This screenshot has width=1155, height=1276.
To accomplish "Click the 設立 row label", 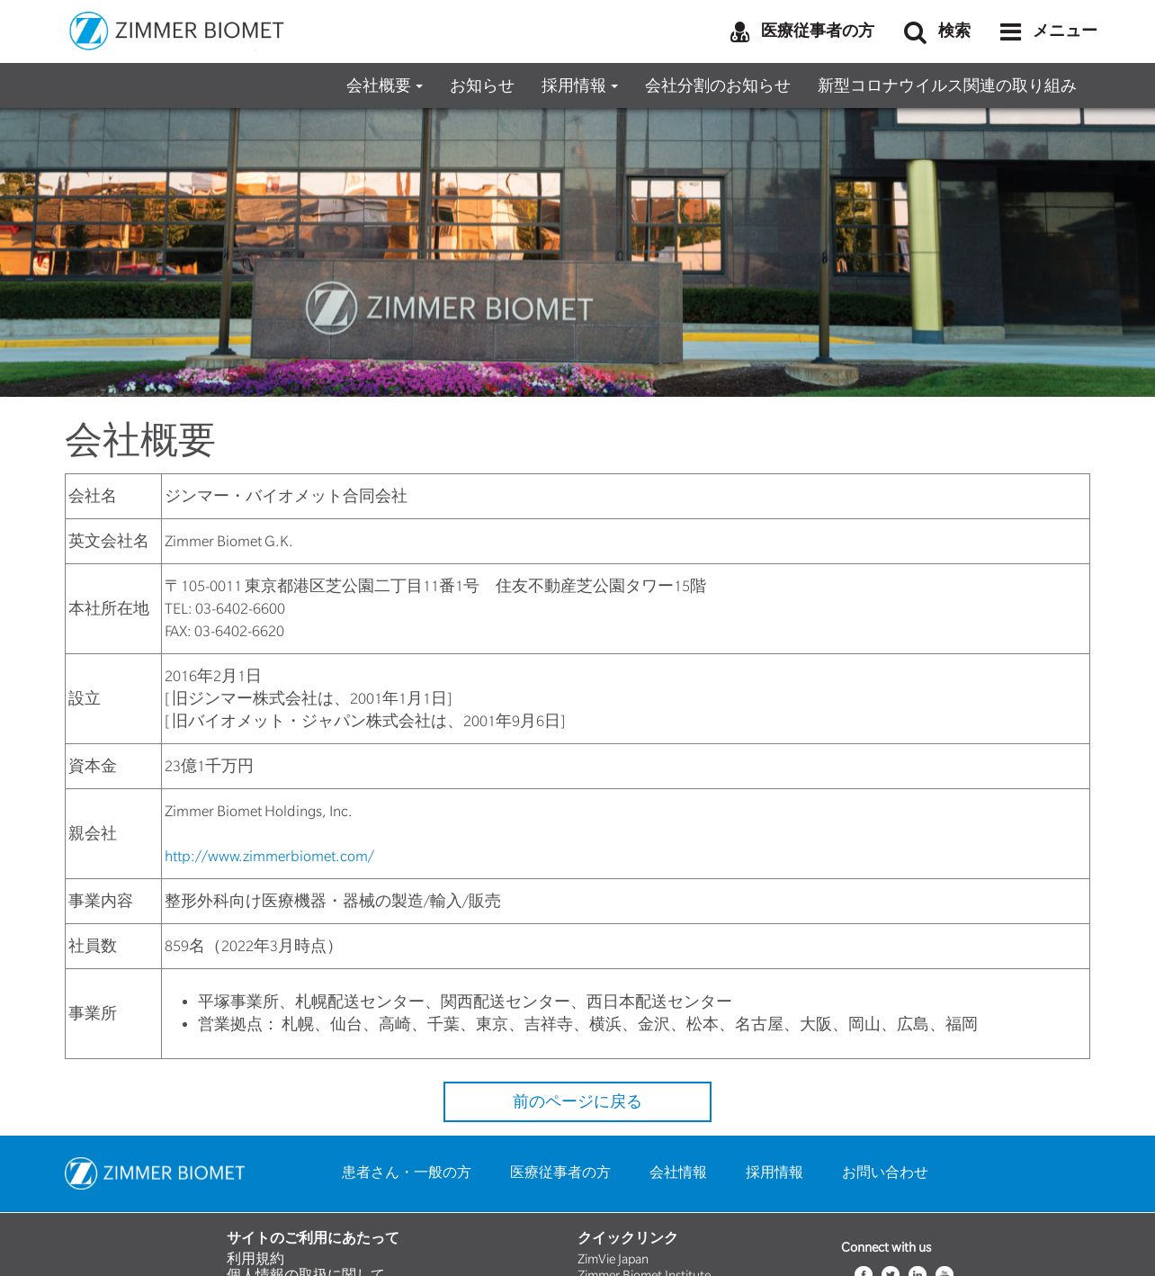I will point(85,698).
